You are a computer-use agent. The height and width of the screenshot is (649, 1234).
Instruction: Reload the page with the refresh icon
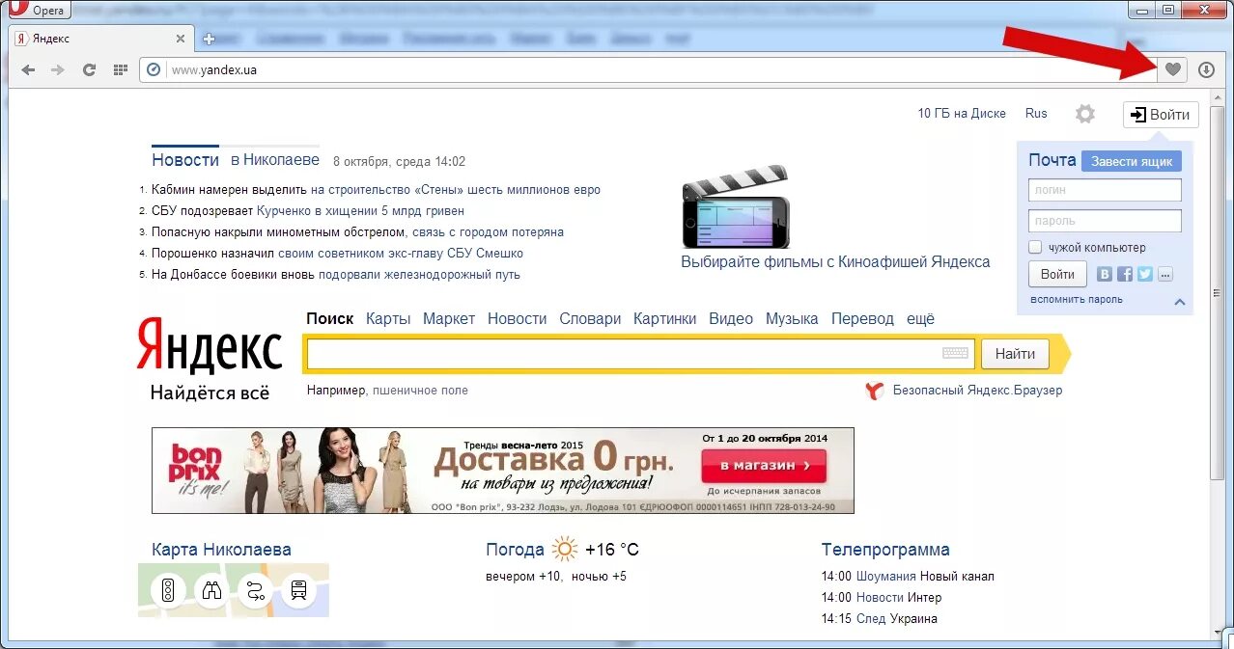(x=89, y=69)
